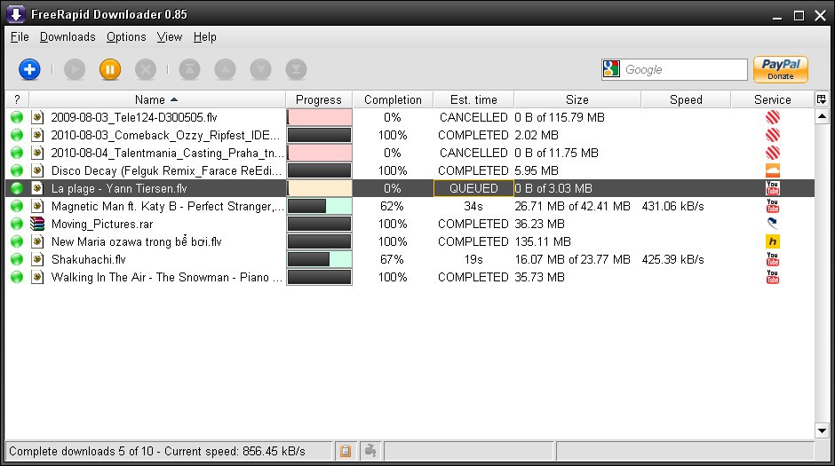
Task: Click the progress bar of Magnetic Man download
Action: [x=319, y=206]
